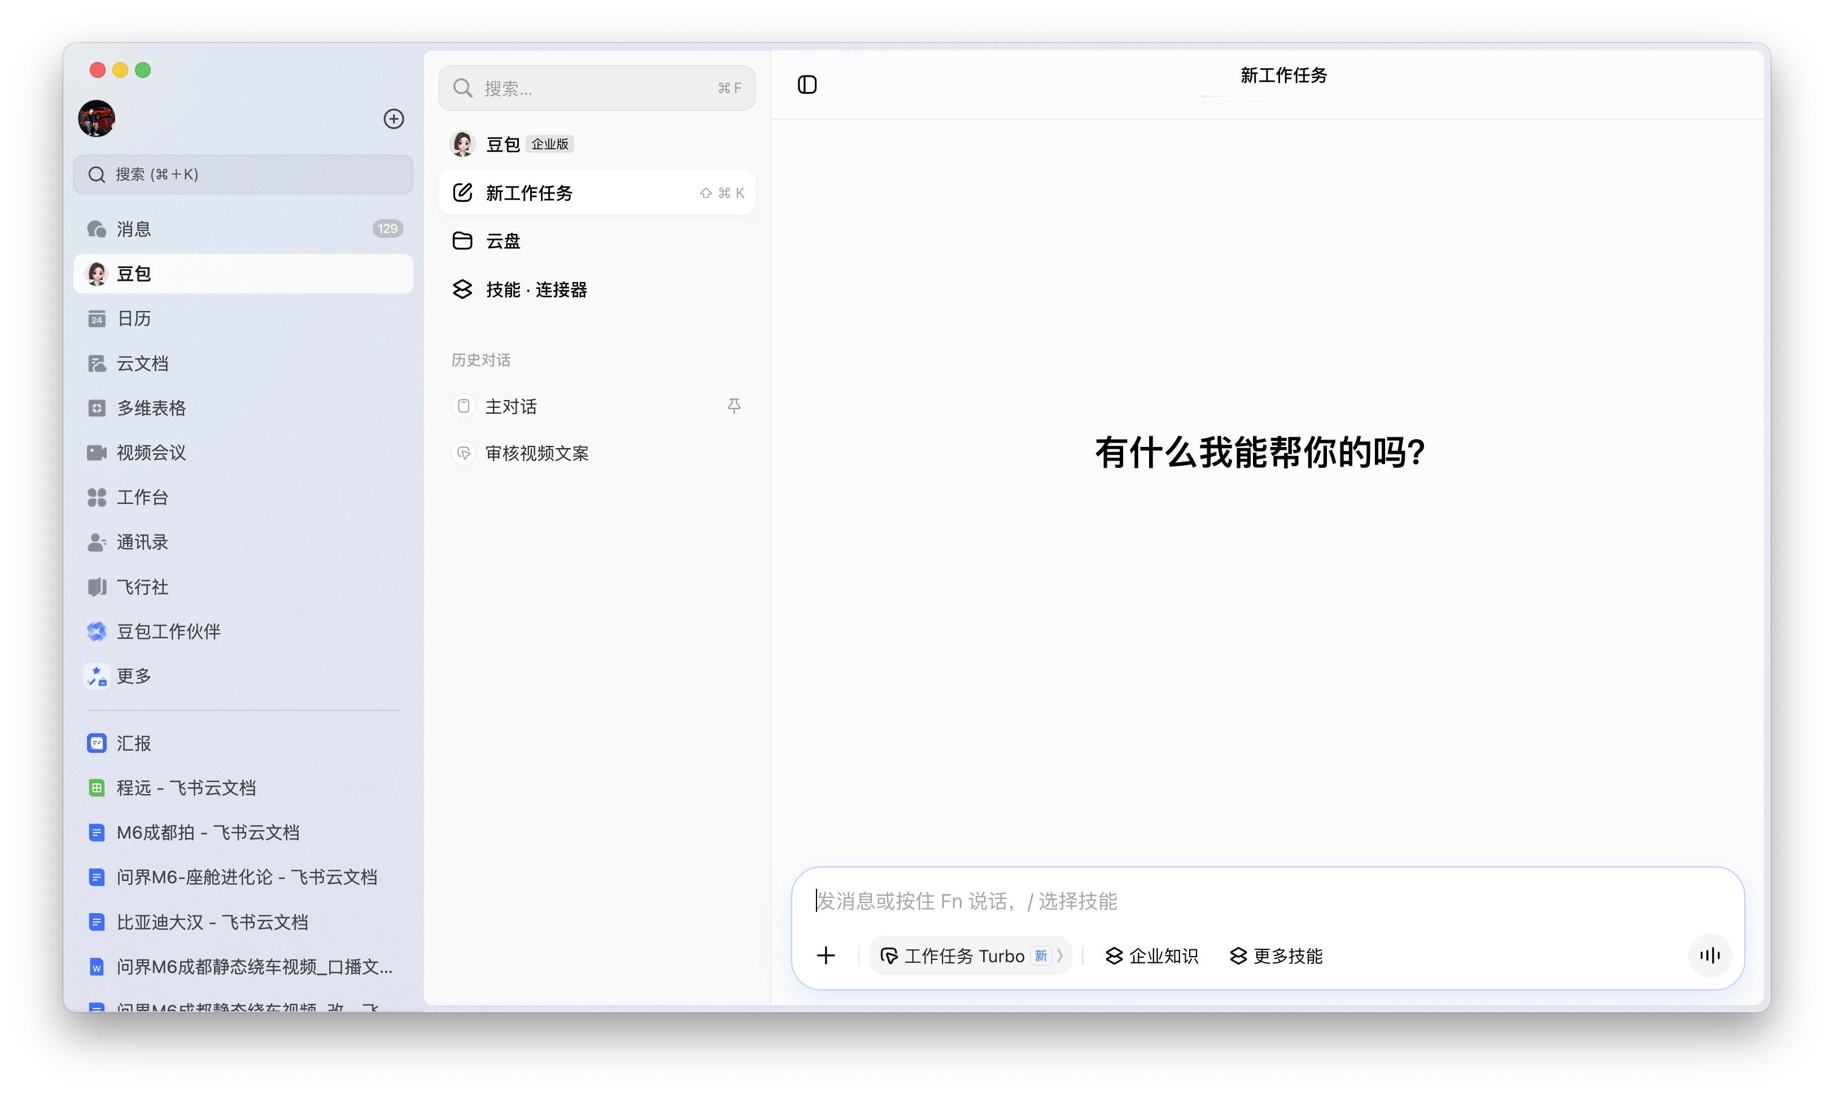Click the voice input waveform button

click(x=1710, y=955)
